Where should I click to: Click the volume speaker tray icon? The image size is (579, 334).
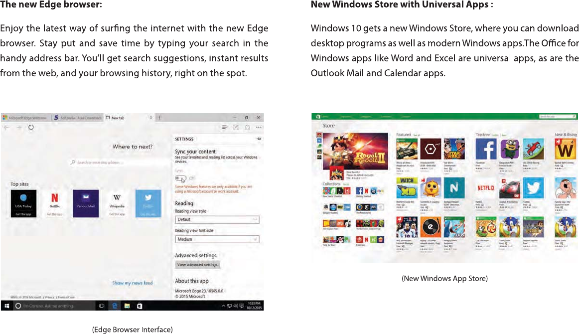point(236,306)
